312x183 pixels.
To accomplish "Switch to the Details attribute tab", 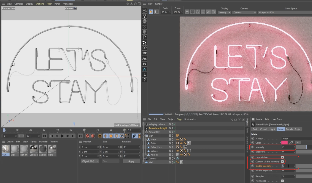I will (289, 129).
